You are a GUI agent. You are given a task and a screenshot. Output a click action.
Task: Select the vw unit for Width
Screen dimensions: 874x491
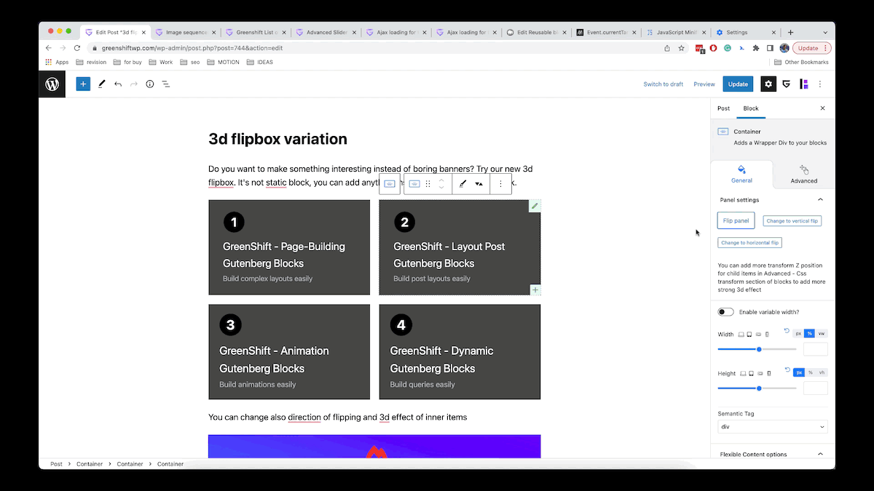click(821, 333)
